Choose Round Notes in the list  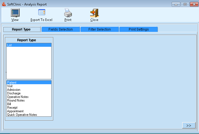pyautogui.click(x=29, y=100)
